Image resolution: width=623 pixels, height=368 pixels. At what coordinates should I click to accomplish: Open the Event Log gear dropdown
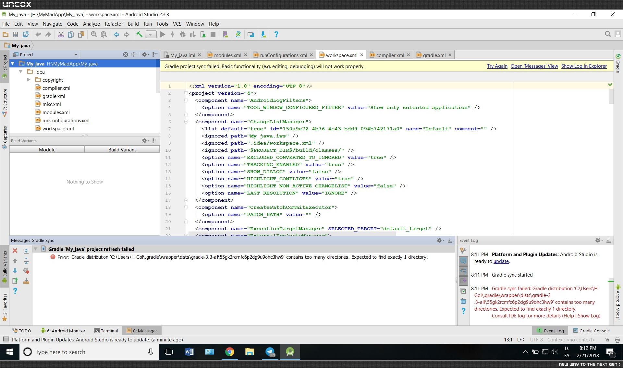(599, 240)
